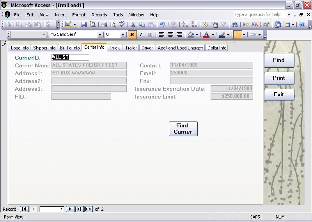This screenshot has width=312, height=222.
Task: Toggle Bold formatting
Action: [132, 35]
